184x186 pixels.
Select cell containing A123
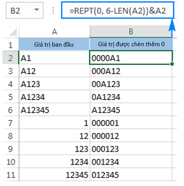tap(54, 84)
